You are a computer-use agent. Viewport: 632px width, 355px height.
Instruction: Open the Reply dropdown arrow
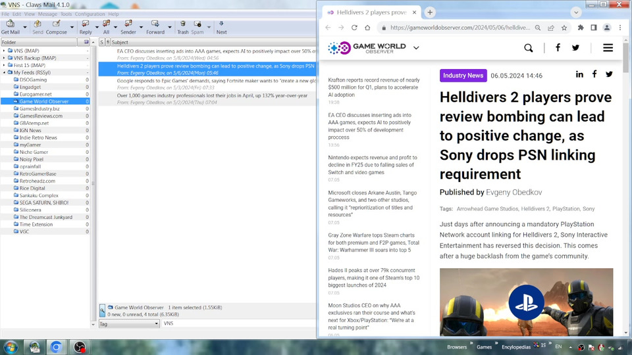(97, 28)
